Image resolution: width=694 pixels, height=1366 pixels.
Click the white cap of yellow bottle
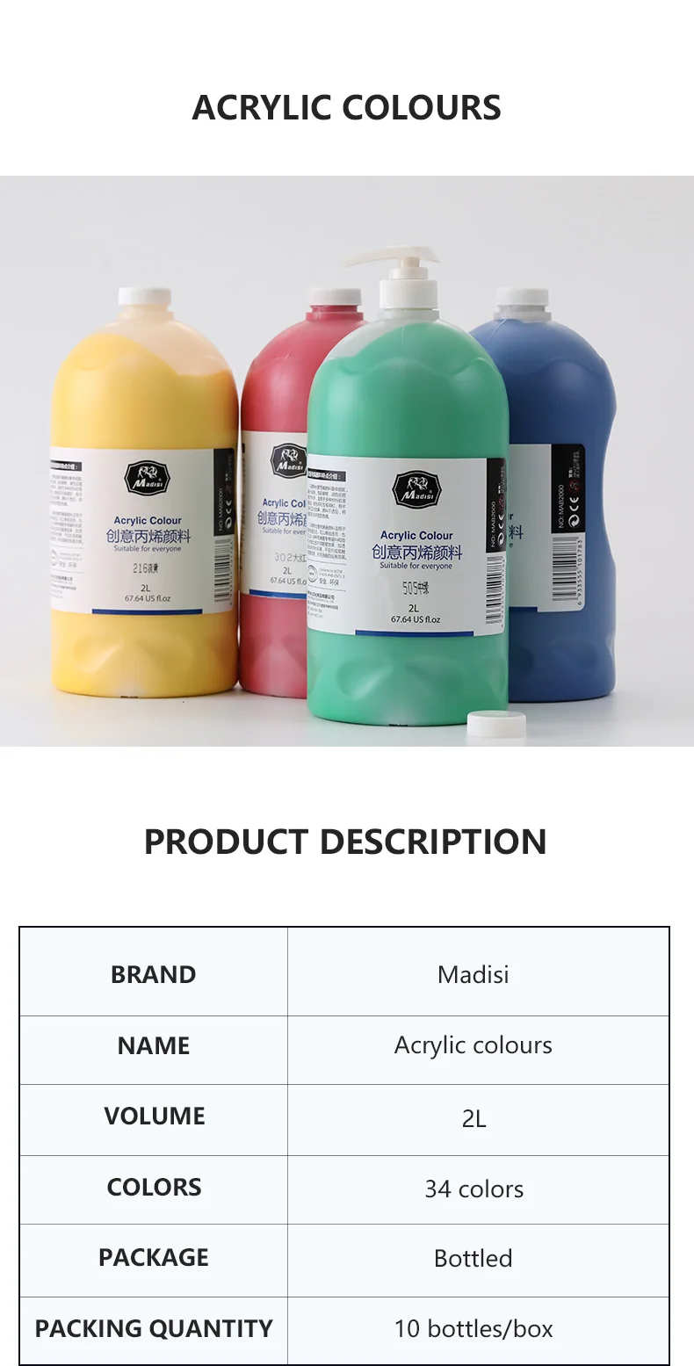click(x=144, y=295)
